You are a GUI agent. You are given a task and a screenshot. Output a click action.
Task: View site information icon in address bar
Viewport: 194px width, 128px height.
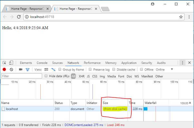coord(27,17)
